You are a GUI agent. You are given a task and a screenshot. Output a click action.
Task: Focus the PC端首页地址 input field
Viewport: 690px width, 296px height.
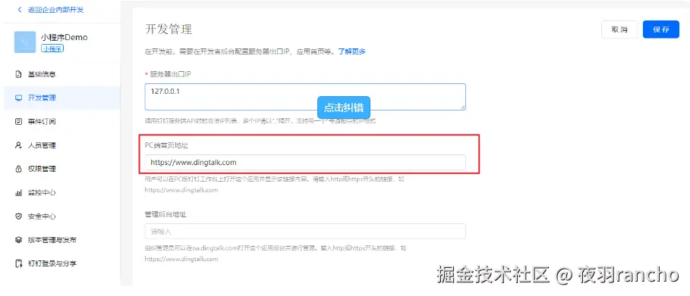305,162
